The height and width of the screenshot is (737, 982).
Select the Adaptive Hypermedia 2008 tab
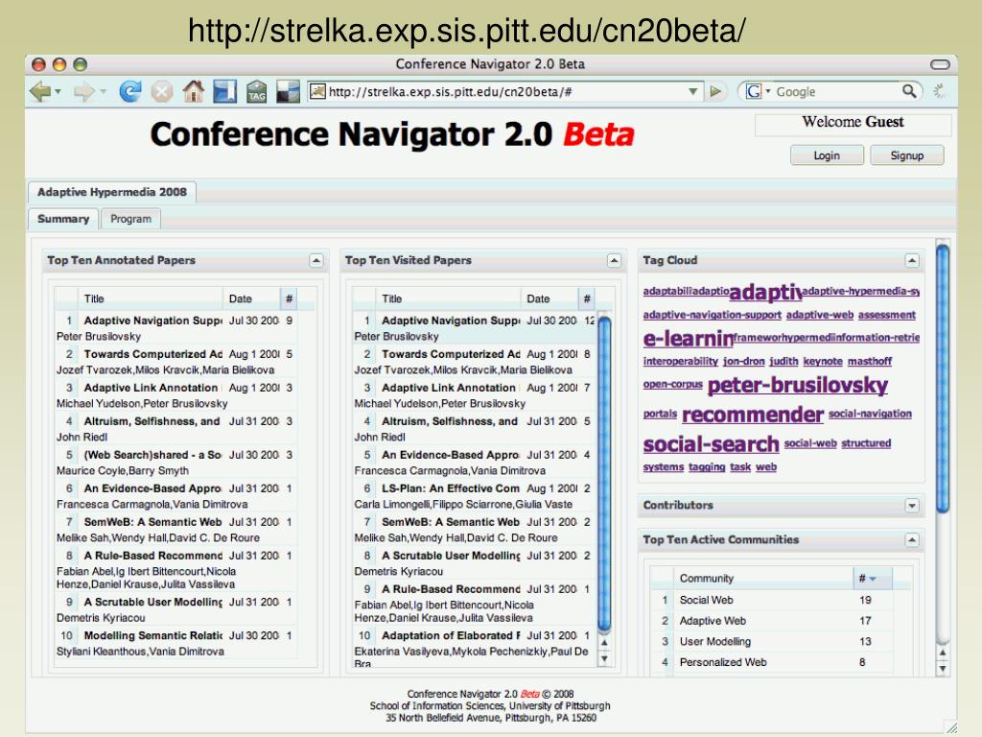pos(112,192)
